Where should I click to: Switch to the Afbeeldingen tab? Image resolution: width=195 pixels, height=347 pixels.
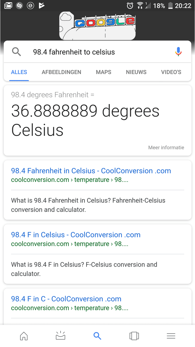coord(62,72)
